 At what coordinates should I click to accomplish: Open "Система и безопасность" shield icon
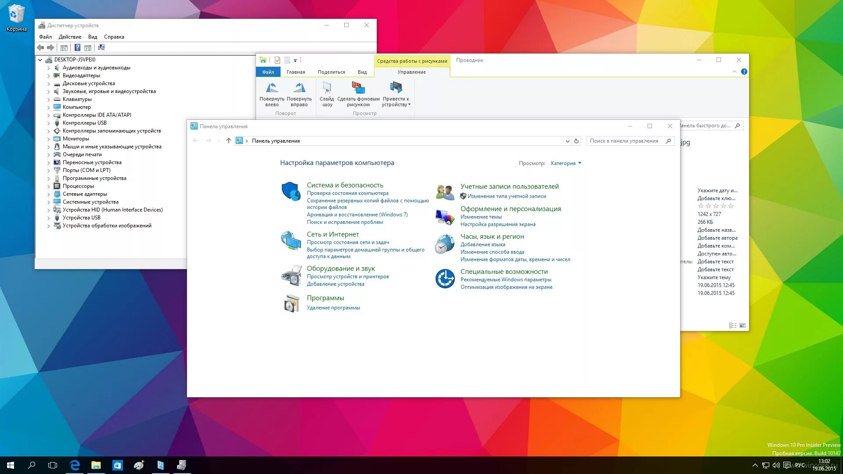[291, 192]
